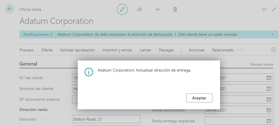This screenshot has height=126, width=279.
Task: Open Imprimir y enviar menu
Action: pyautogui.click(x=117, y=50)
